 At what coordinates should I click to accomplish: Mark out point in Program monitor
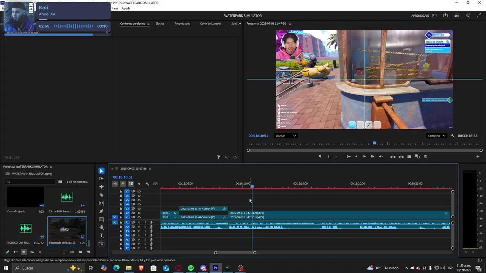pyautogui.click(x=336, y=156)
